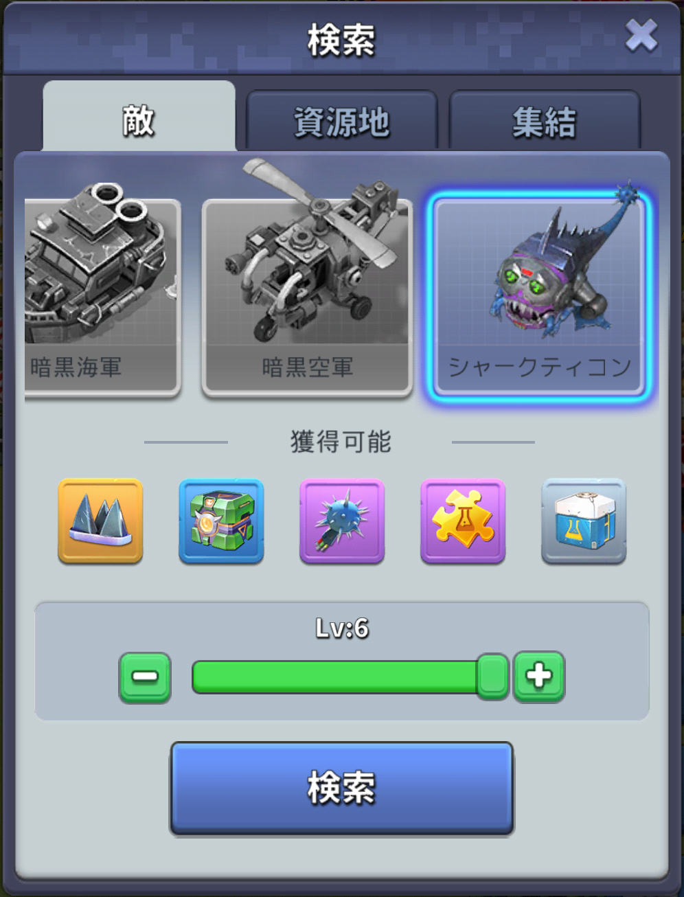Select the シャークティコン enemy card
Image resolution: width=684 pixels, height=897 pixels.
538,297
